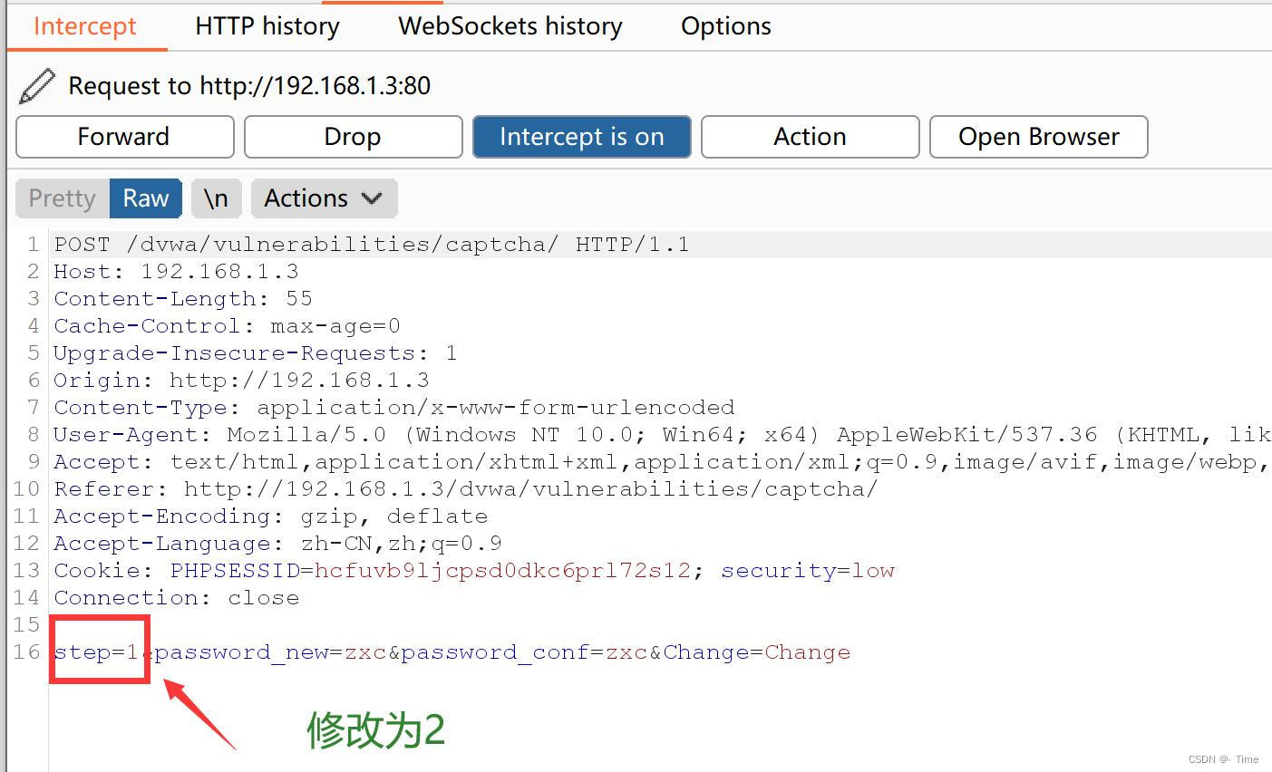Click the Content-Length header line
The image size is (1272, 772).
(x=182, y=299)
